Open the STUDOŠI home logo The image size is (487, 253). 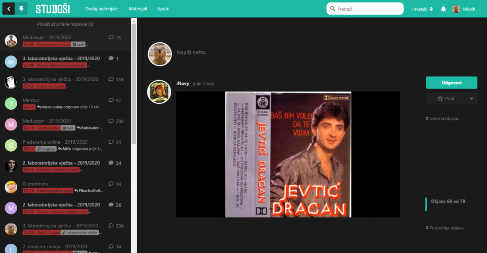pos(53,9)
